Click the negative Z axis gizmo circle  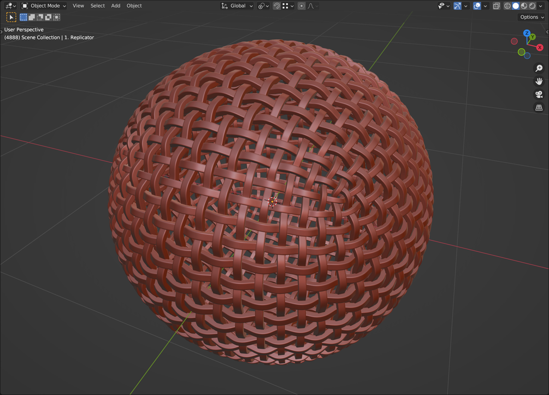coord(527,56)
